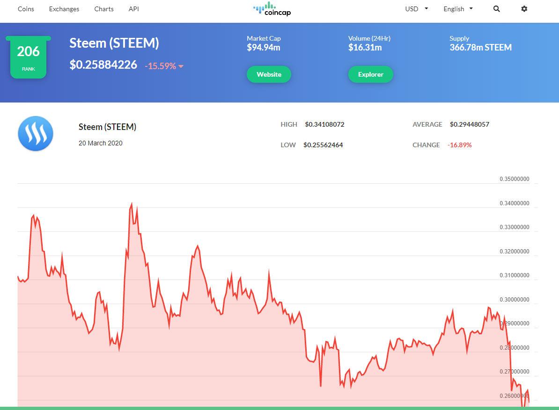Click the HIGH value $0.34108072

pos(324,124)
